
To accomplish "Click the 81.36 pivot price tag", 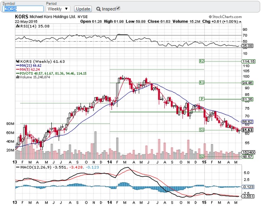I will click(x=247, y=99).
